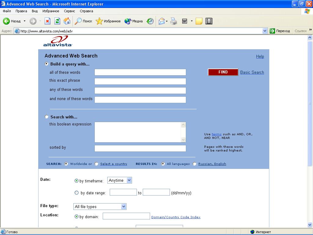
Task: Follow the 'terms' link
Action: (x=216, y=134)
